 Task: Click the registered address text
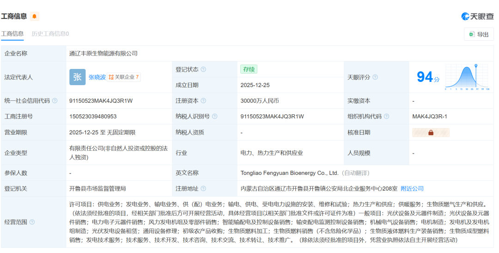pos(319,189)
